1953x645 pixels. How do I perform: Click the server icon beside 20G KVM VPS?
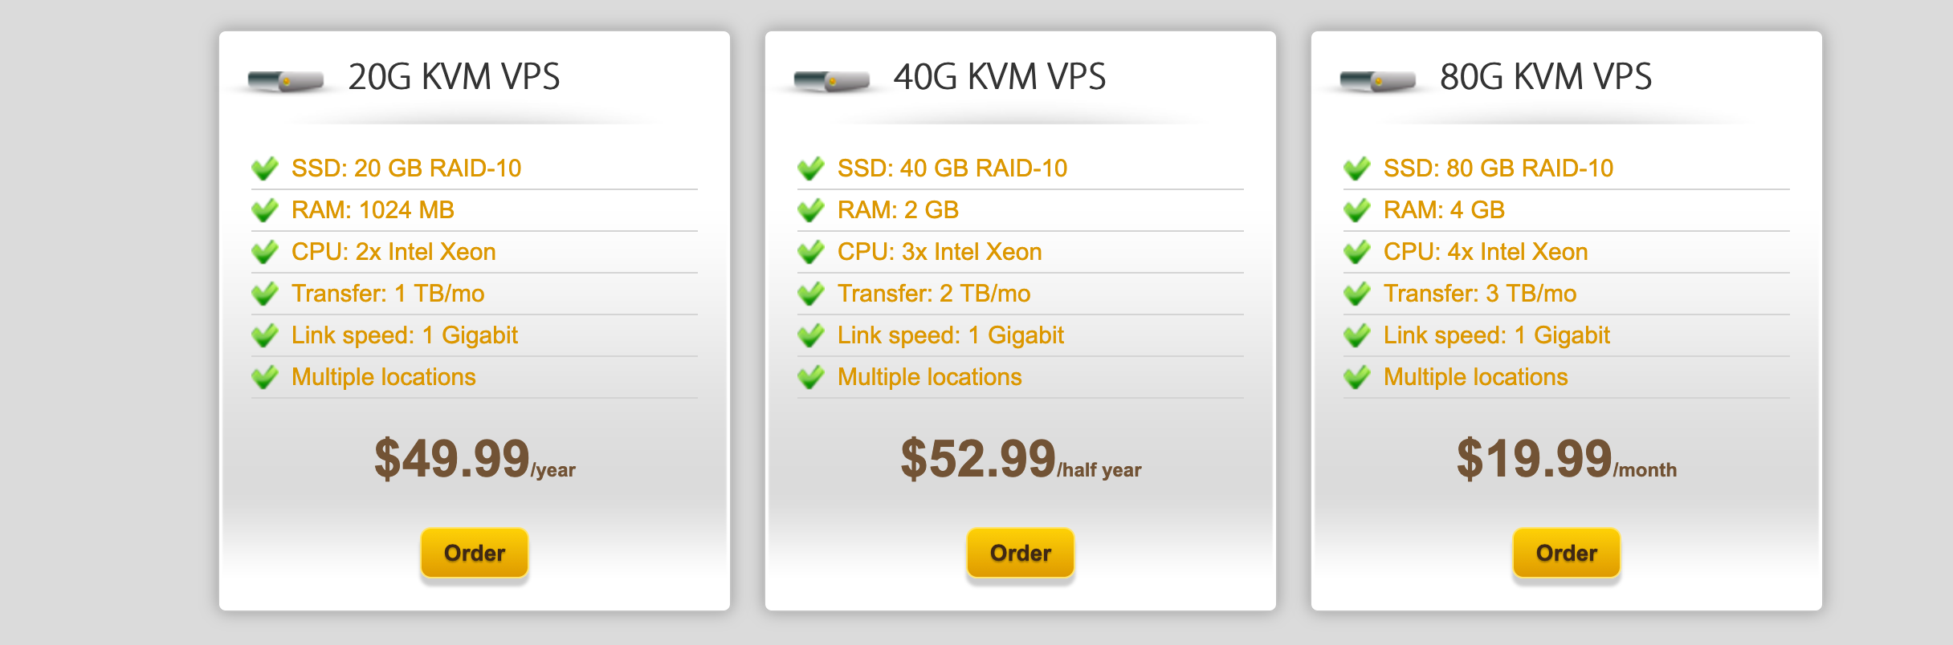click(286, 80)
